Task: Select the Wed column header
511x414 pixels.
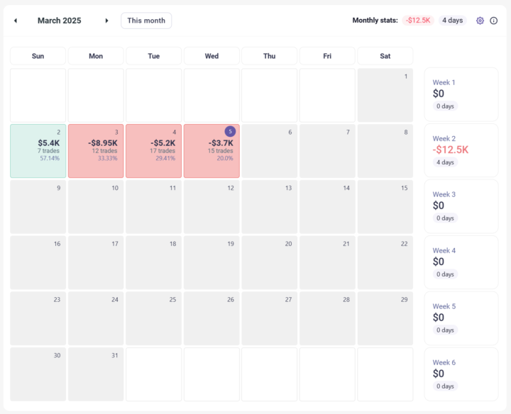Action: tap(211, 56)
